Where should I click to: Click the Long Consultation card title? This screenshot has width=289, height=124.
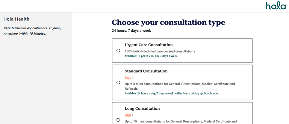point(142,108)
